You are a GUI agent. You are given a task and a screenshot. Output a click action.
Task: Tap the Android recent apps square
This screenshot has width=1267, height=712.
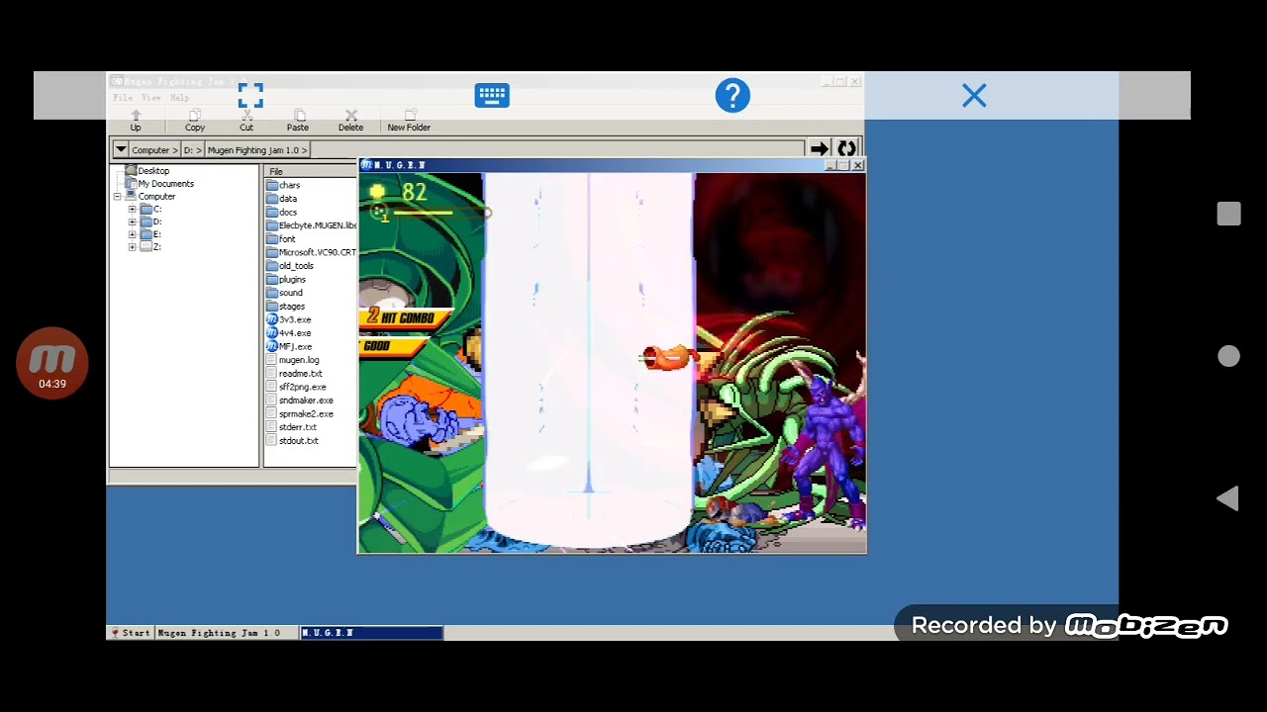pos(1228,214)
